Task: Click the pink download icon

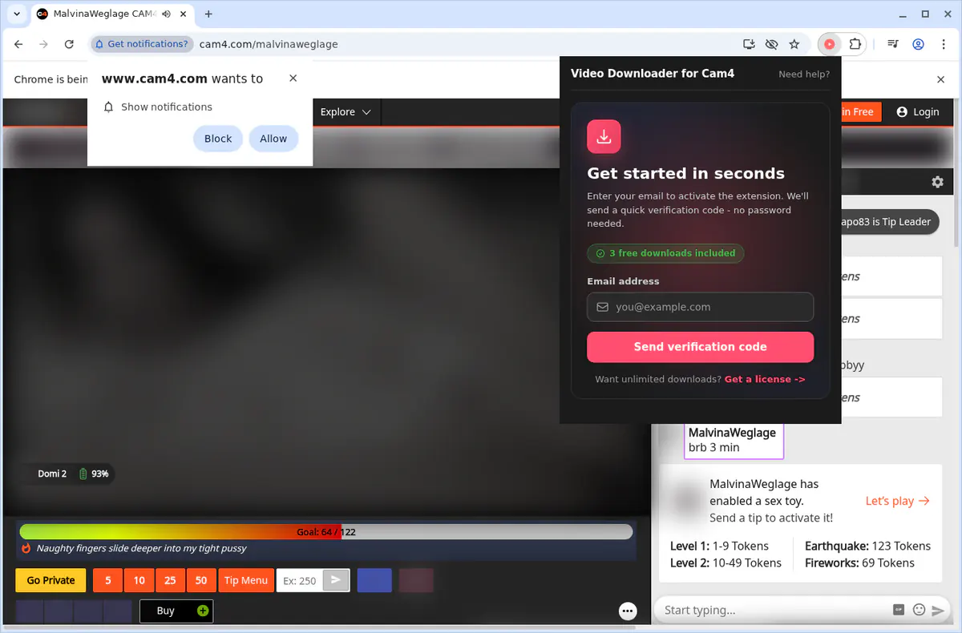Action: click(x=604, y=136)
